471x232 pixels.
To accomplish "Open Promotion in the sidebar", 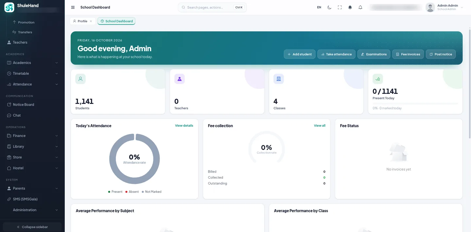I will [26, 22].
